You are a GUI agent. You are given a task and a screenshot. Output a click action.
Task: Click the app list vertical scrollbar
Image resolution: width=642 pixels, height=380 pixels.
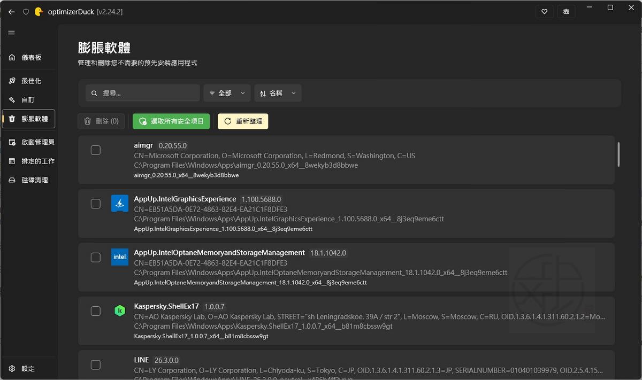(x=618, y=154)
